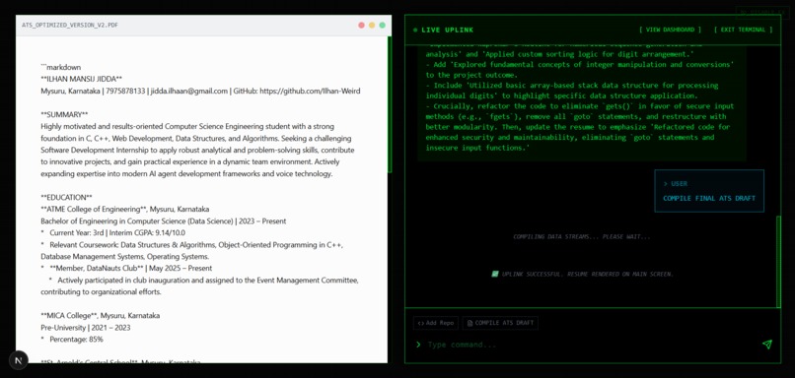Click EXIT TERMINAL in the uplink header

(744, 30)
